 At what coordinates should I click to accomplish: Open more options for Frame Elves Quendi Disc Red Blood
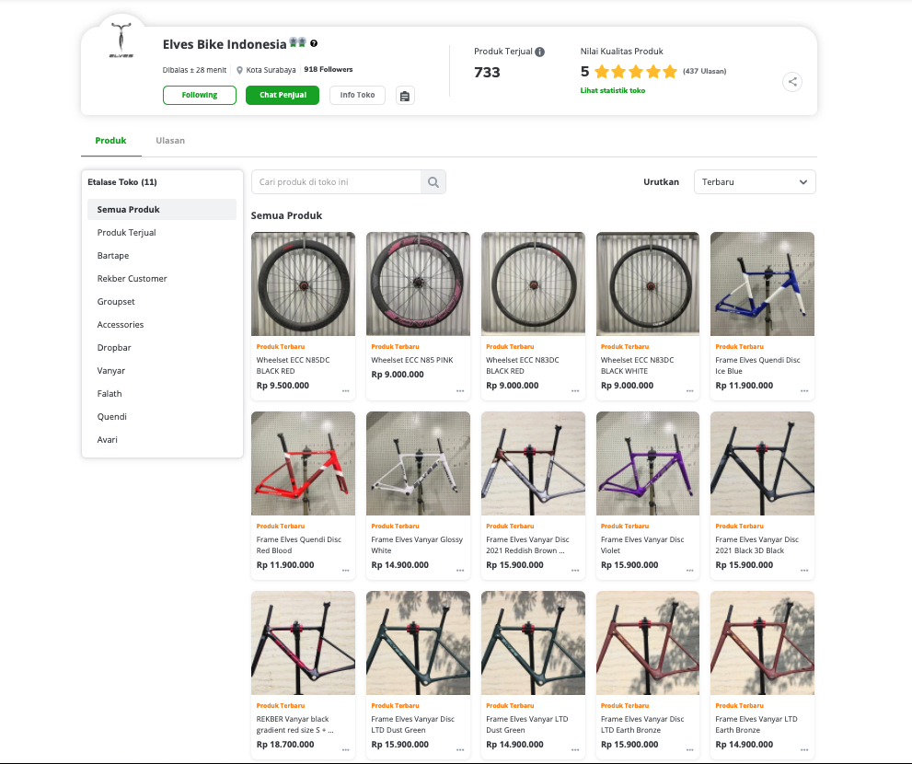click(x=345, y=570)
